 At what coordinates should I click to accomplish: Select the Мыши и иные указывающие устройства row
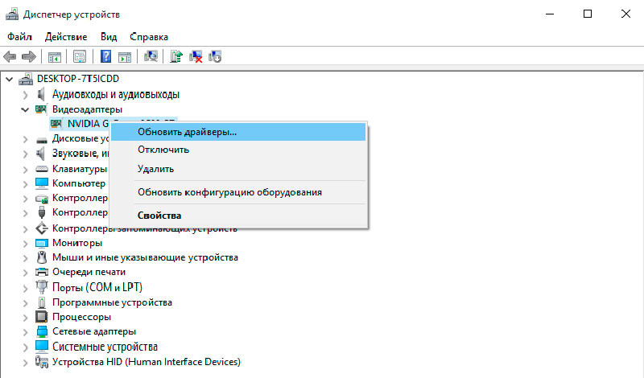coord(145,257)
